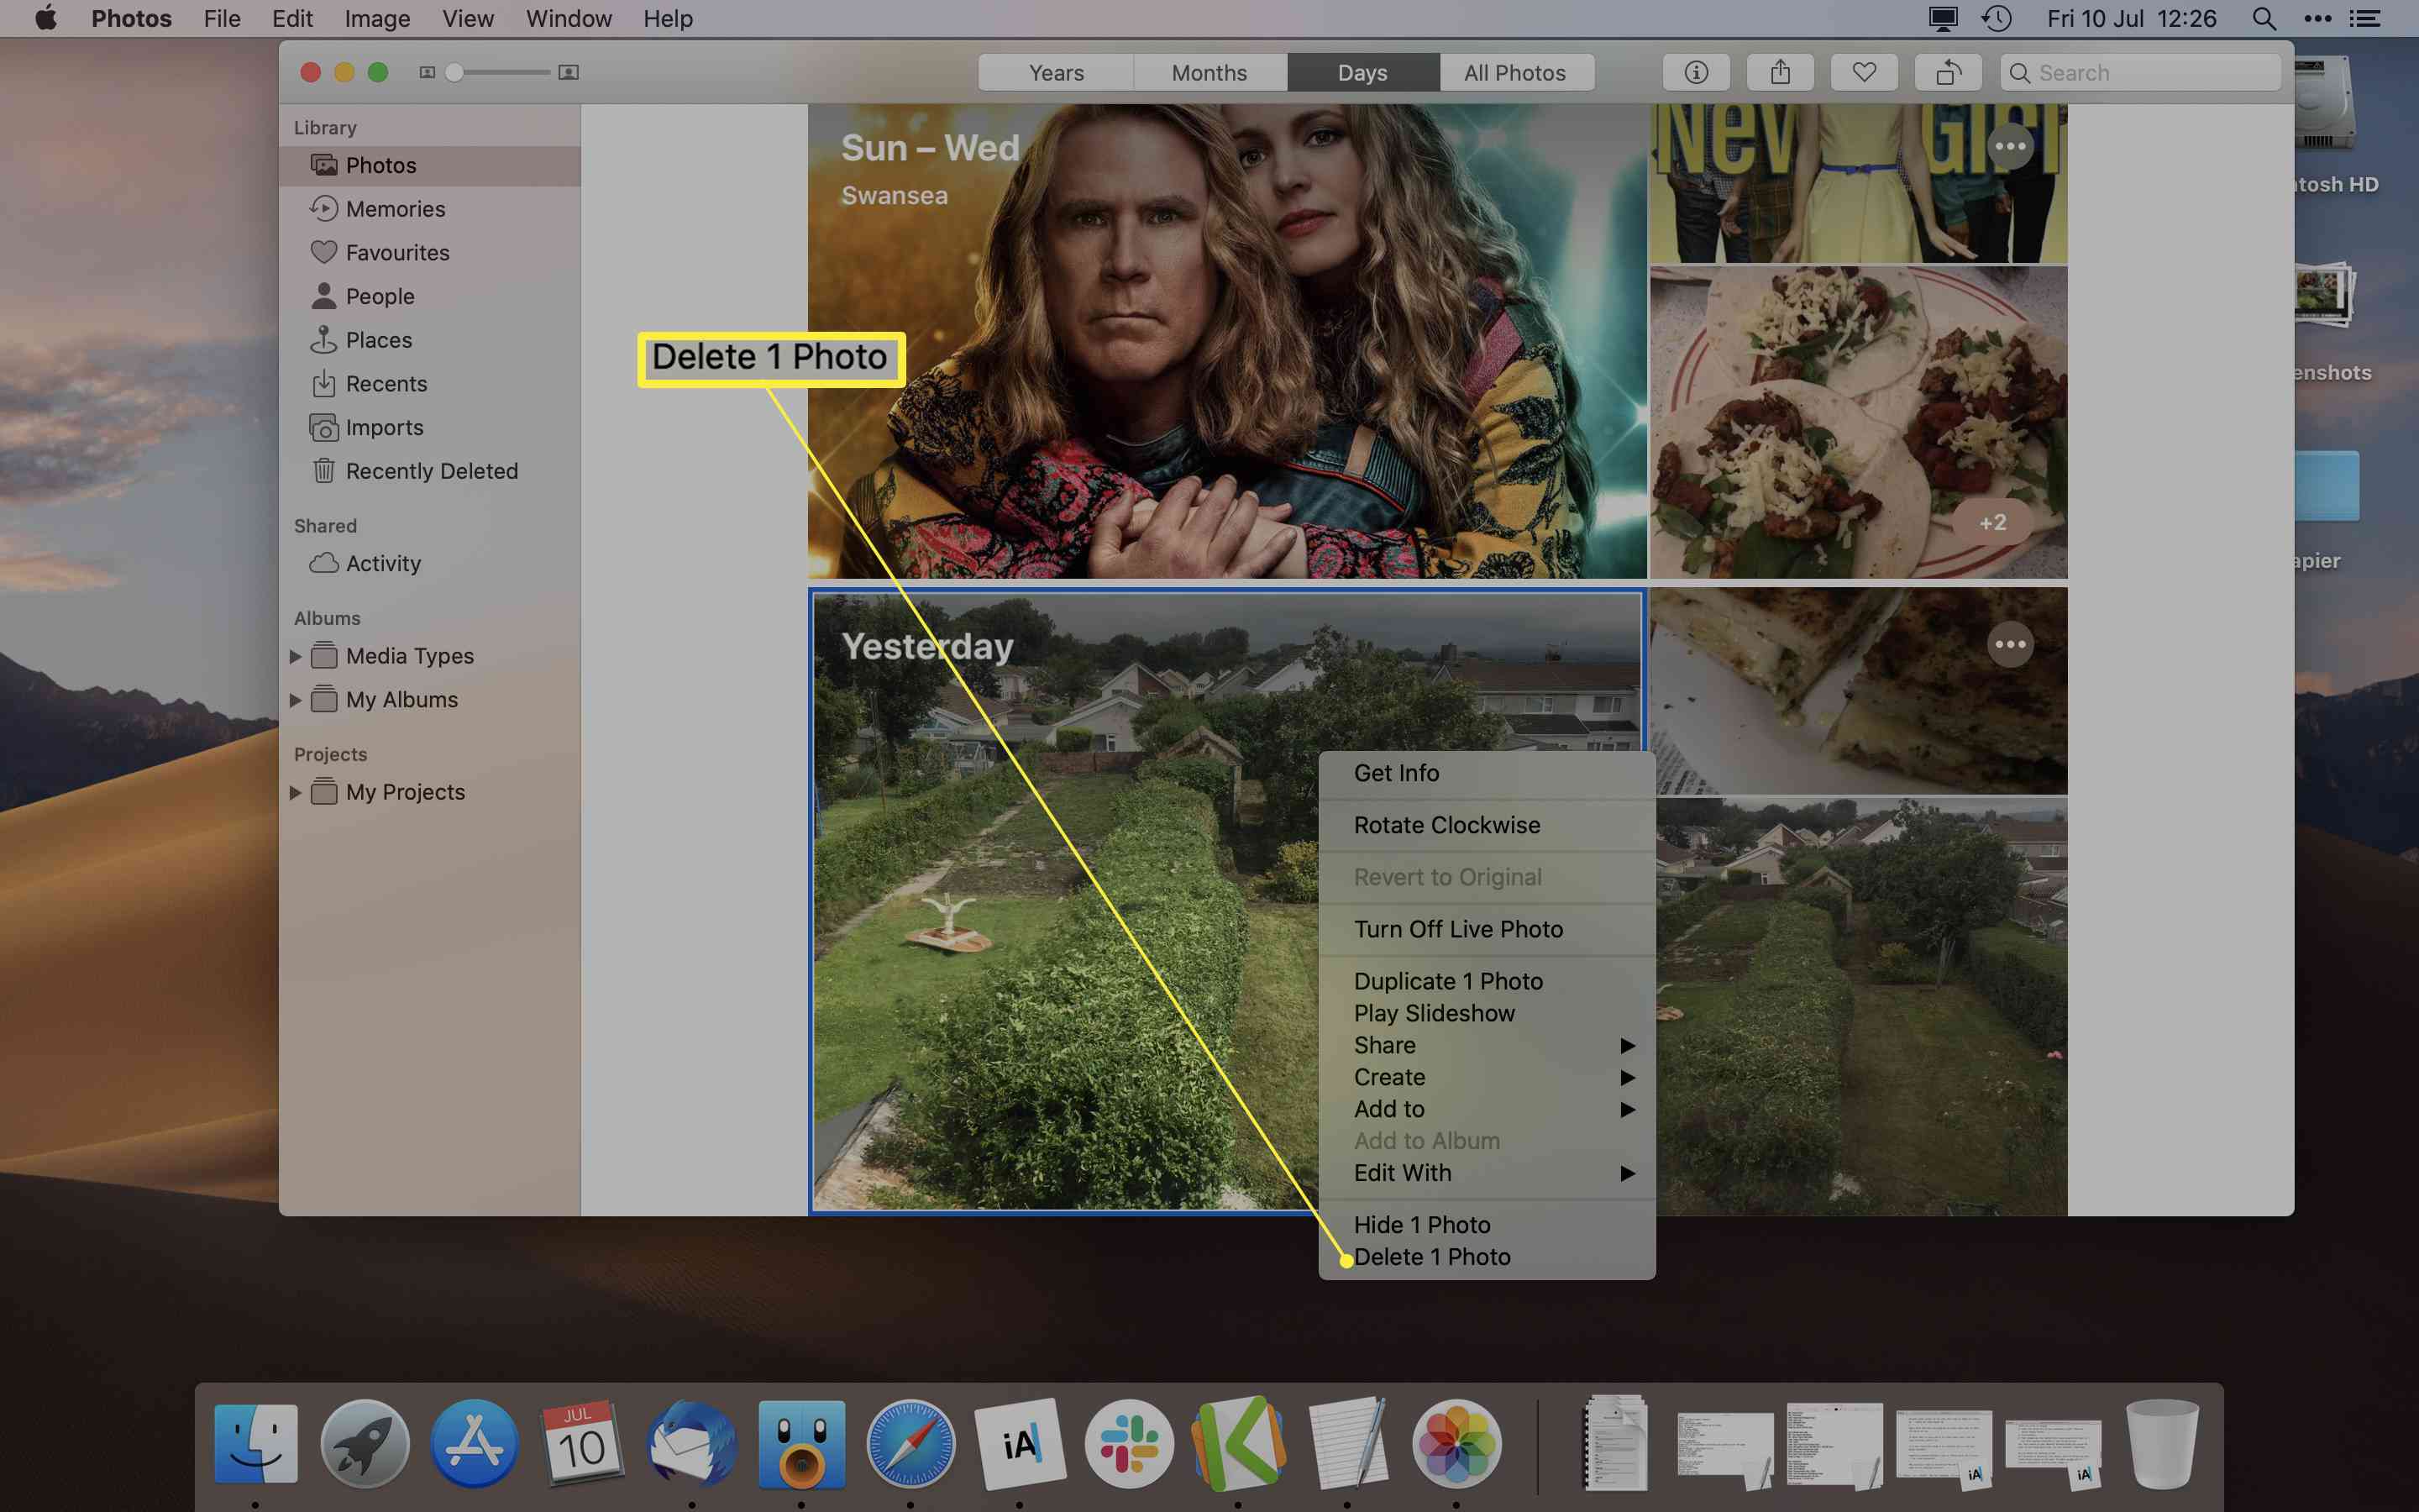Select the Days tab in Photos
The image size is (2419, 1512).
click(x=1363, y=71)
